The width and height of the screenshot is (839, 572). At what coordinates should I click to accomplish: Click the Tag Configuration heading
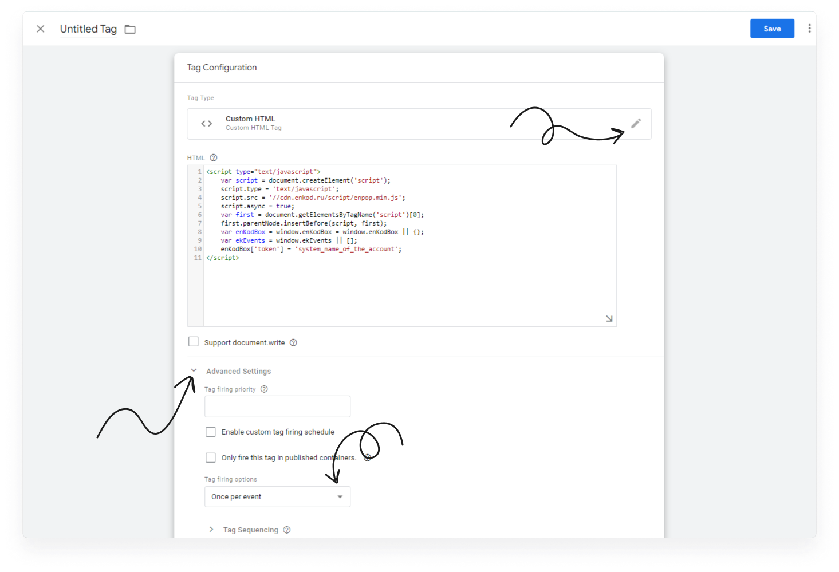pyautogui.click(x=222, y=68)
